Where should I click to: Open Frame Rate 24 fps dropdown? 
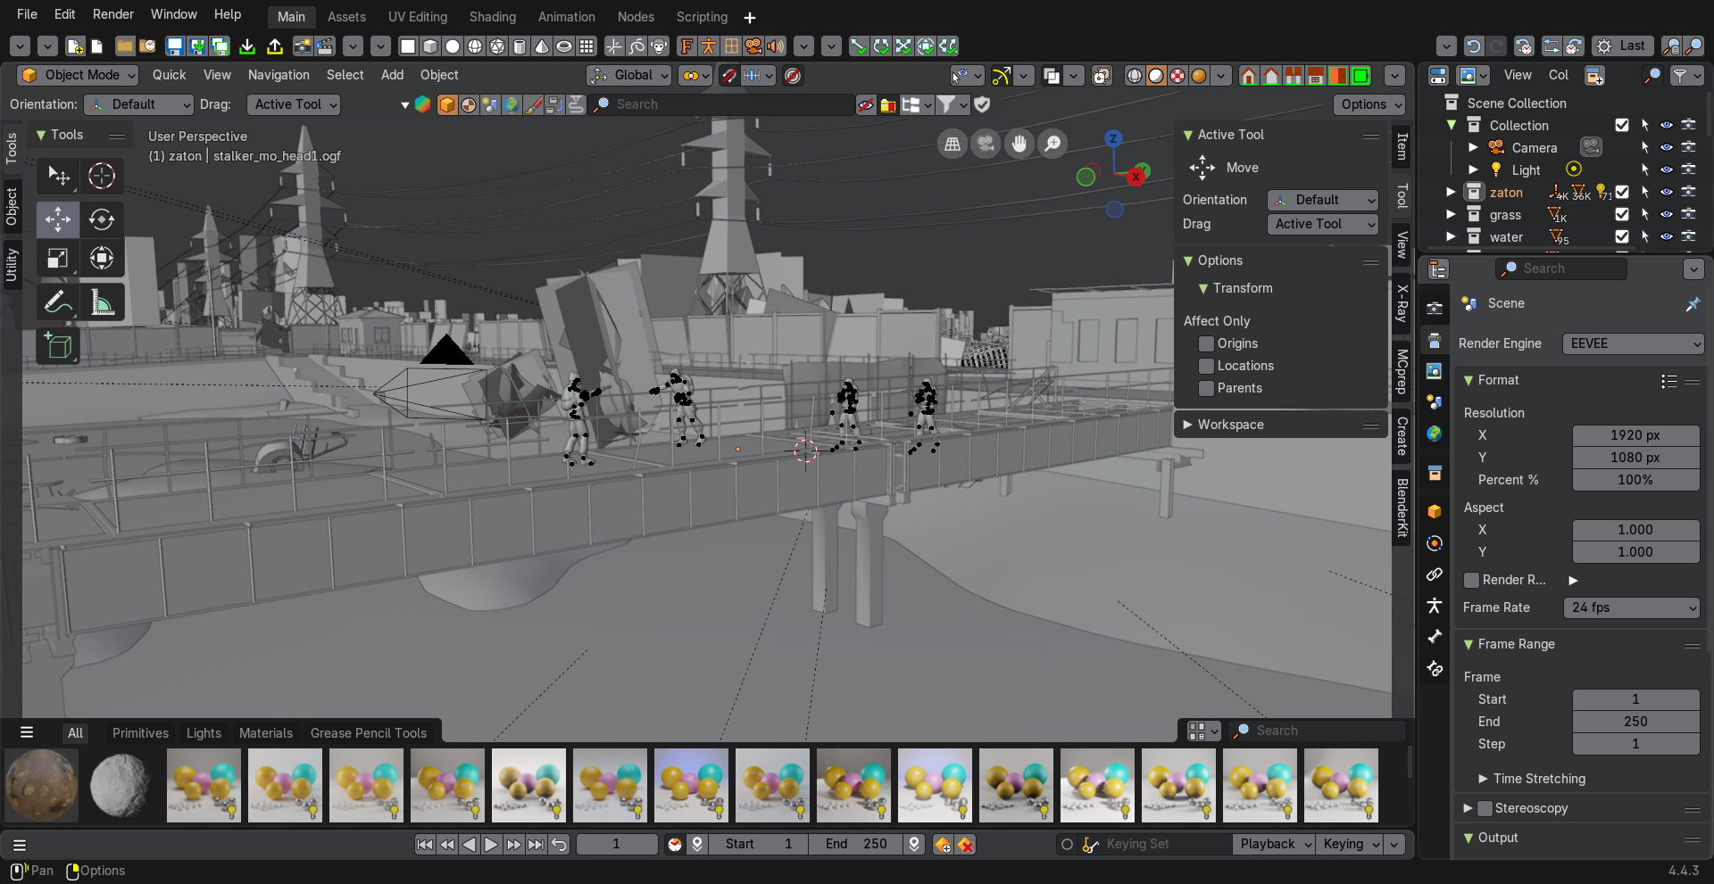click(x=1633, y=607)
